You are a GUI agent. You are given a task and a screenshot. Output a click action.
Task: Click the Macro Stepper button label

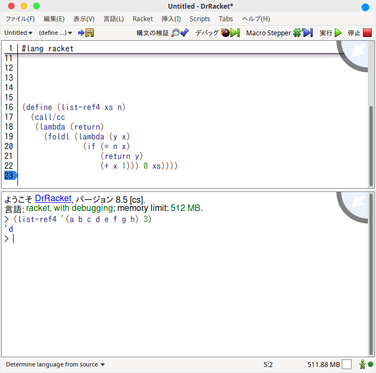click(268, 33)
